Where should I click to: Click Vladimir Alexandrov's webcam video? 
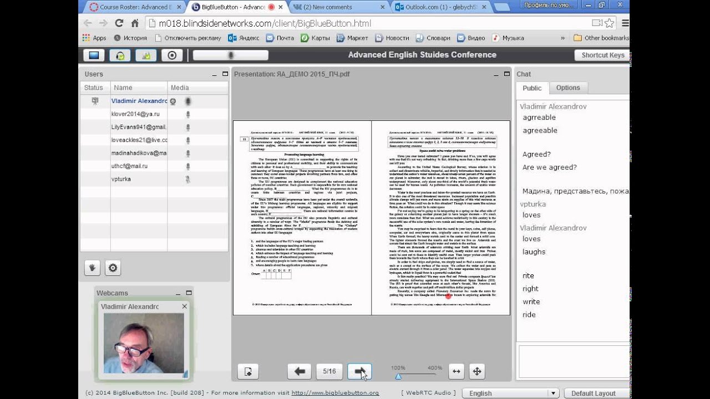(x=144, y=343)
